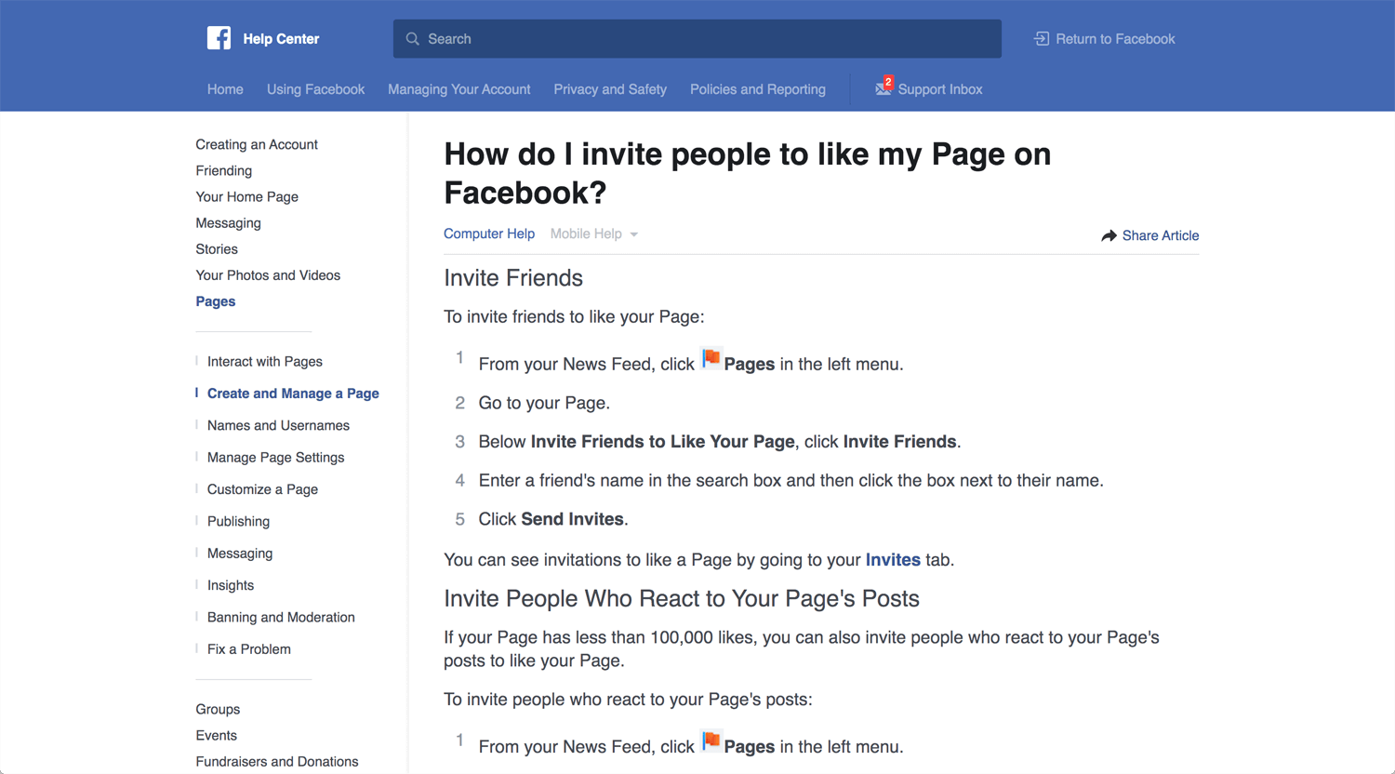Open the Using Facebook menu
1395x774 pixels.
(x=315, y=89)
